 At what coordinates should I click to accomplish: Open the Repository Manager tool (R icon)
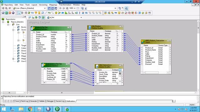click(x=3, y=13)
